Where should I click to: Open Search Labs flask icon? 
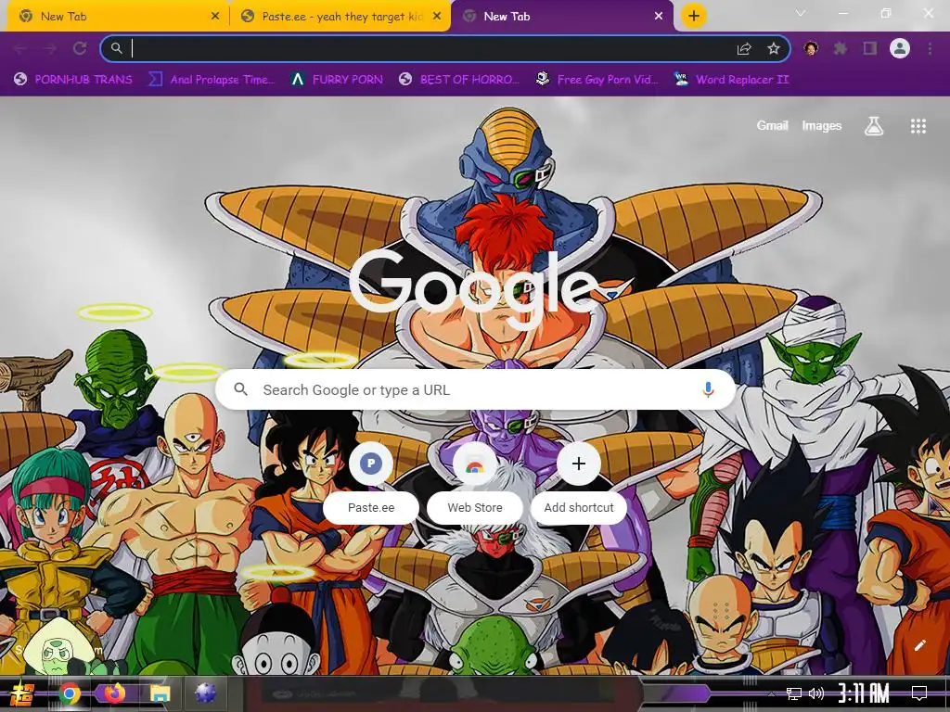pos(874,126)
